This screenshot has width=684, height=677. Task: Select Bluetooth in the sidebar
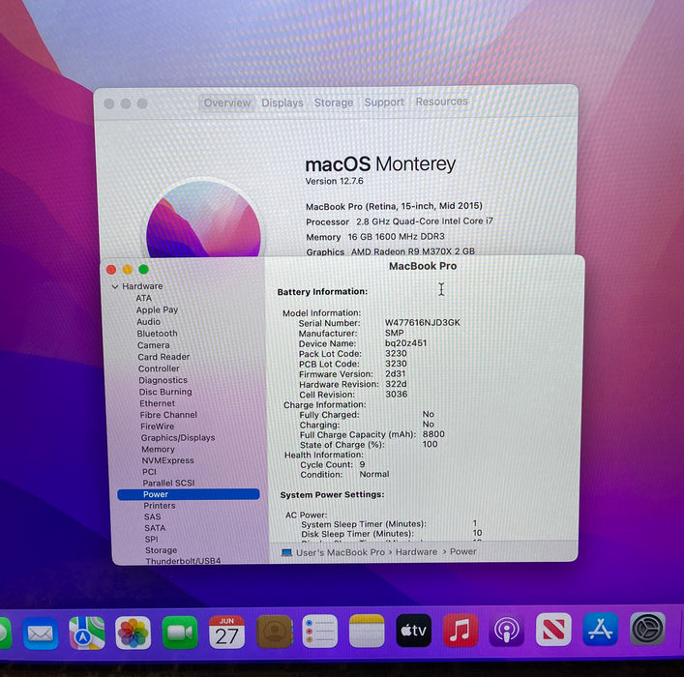(157, 334)
